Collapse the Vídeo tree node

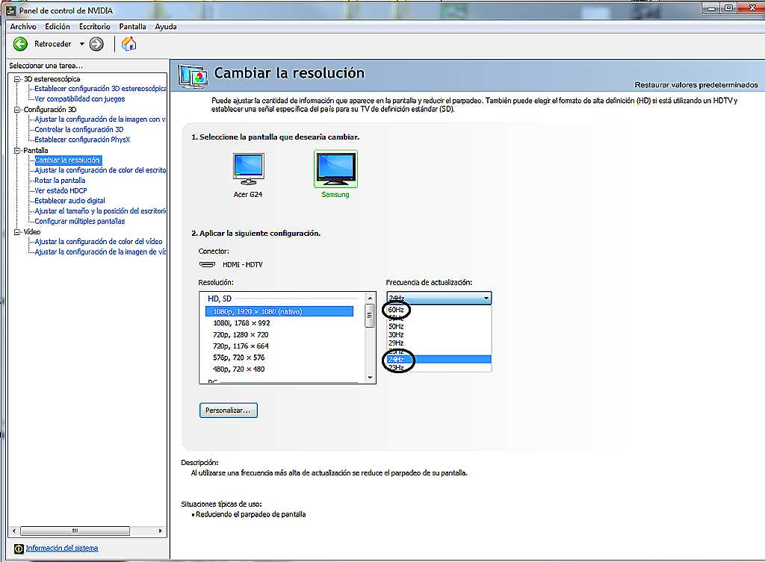17,232
